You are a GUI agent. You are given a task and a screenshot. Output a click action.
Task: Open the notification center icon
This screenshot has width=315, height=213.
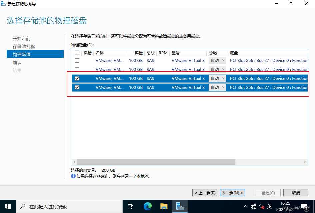tap(304, 206)
